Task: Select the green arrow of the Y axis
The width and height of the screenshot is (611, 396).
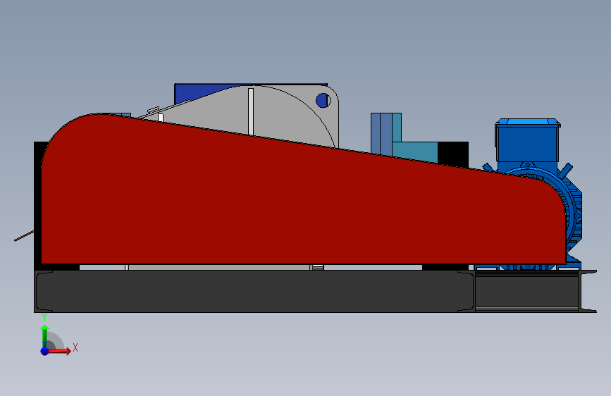Action: pos(44,335)
